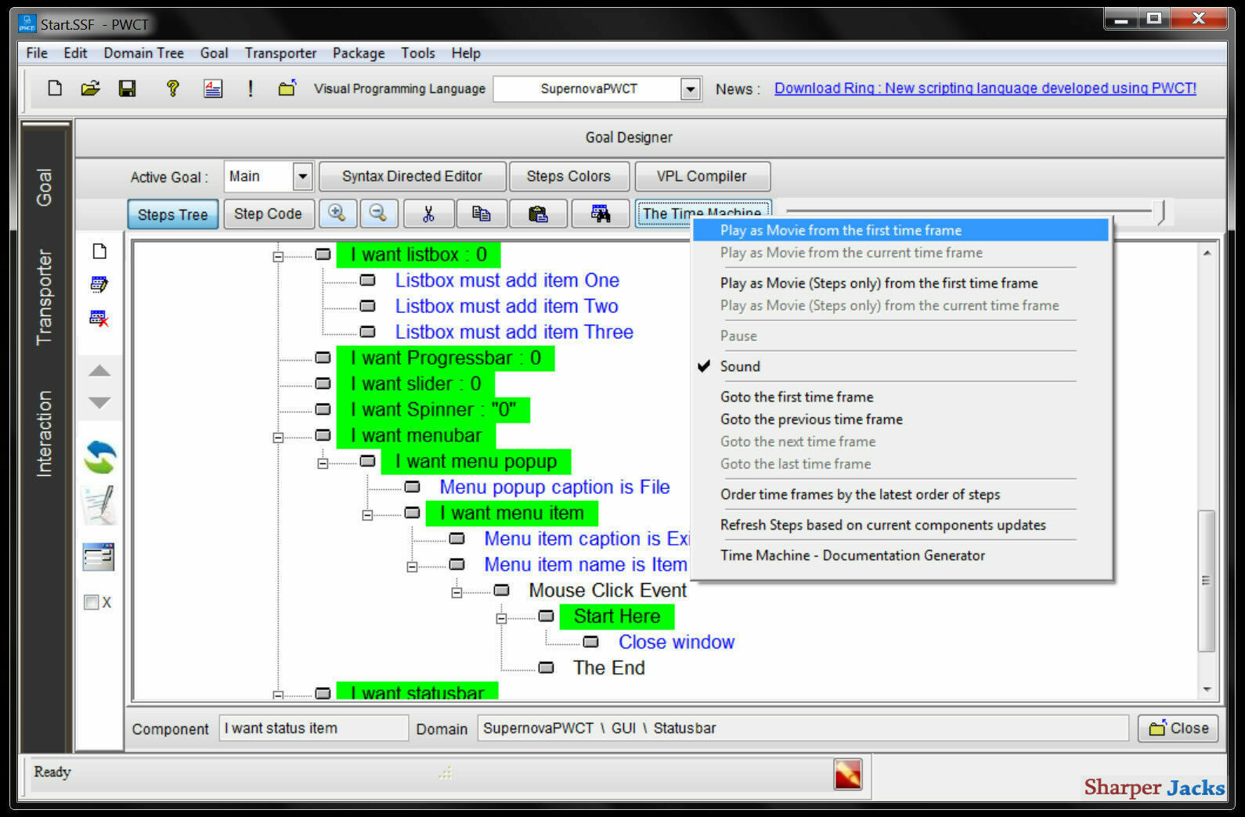
Task: Toggle the Sound option in the menu
Action: (740, 366)
